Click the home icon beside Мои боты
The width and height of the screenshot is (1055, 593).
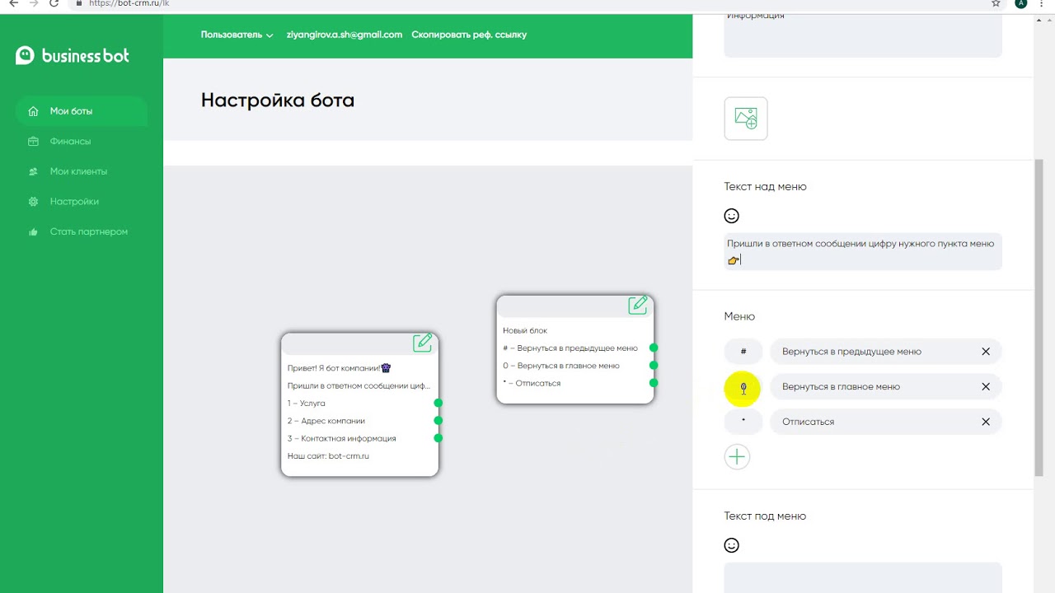33,111
